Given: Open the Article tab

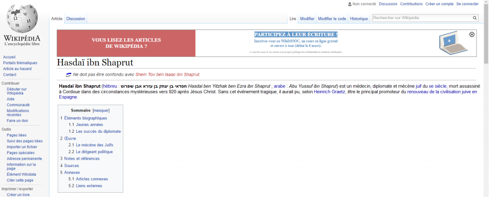Looking at the screenshot, I should pos(57,19).
